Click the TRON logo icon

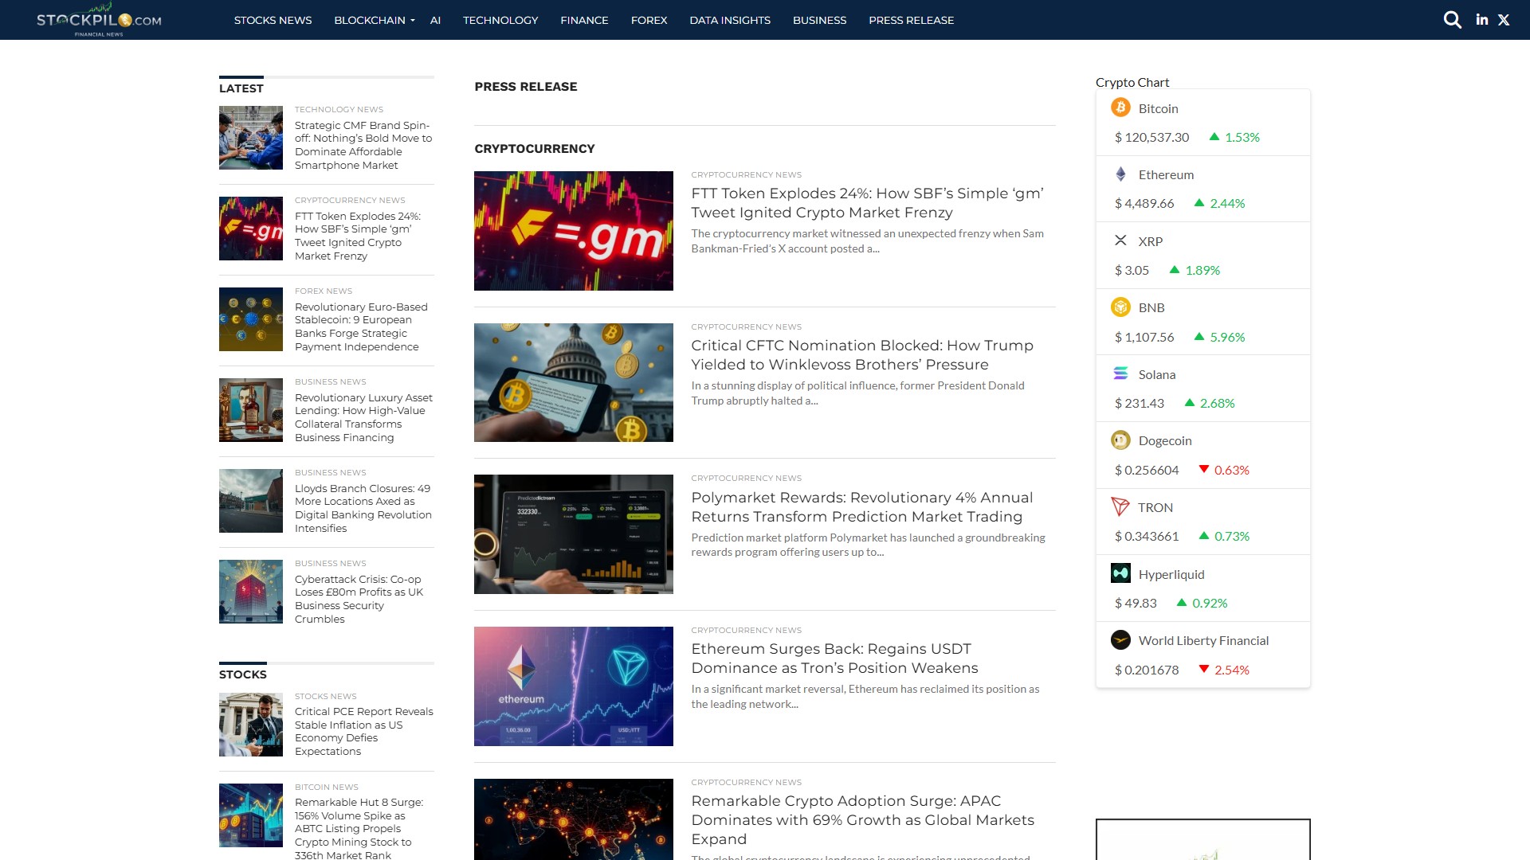1120,507
